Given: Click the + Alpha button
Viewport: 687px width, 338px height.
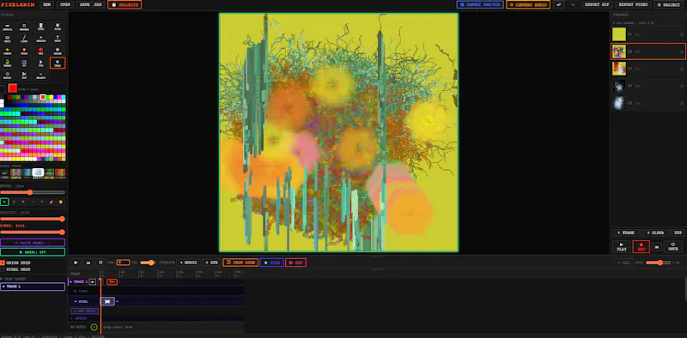Looking at the screenshot, I should [655, 233].
